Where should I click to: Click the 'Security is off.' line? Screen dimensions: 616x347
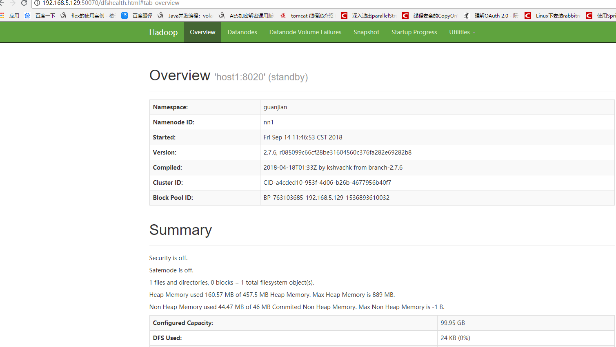[168, 258]
